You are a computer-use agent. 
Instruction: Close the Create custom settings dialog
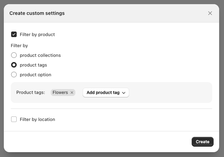[x=210, y=13]
